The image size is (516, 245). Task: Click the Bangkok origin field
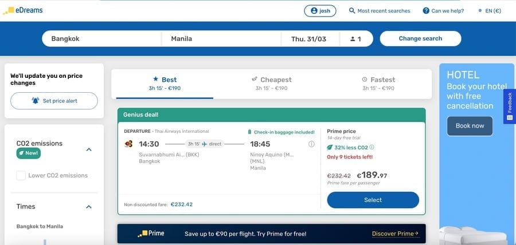click(101, 39)
